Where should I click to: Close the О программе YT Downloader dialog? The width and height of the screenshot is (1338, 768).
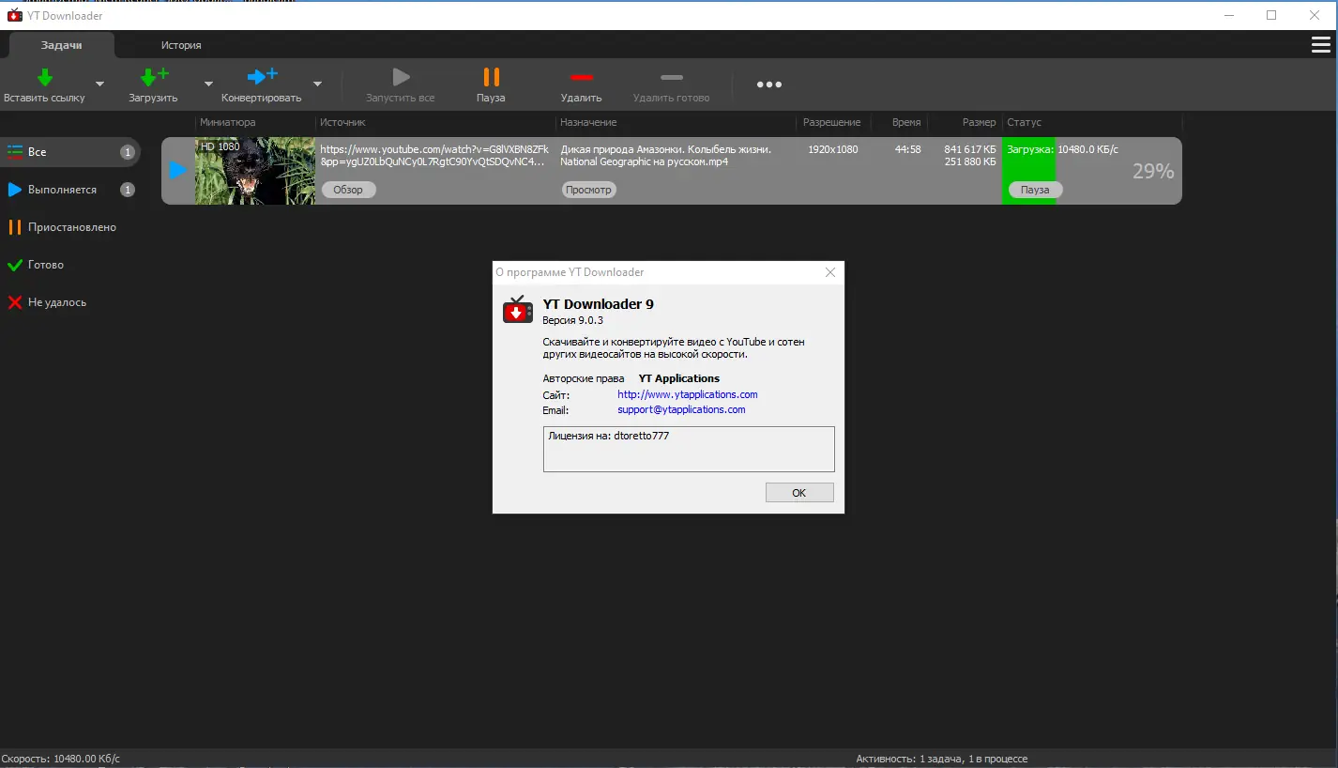tap(829, 272)
